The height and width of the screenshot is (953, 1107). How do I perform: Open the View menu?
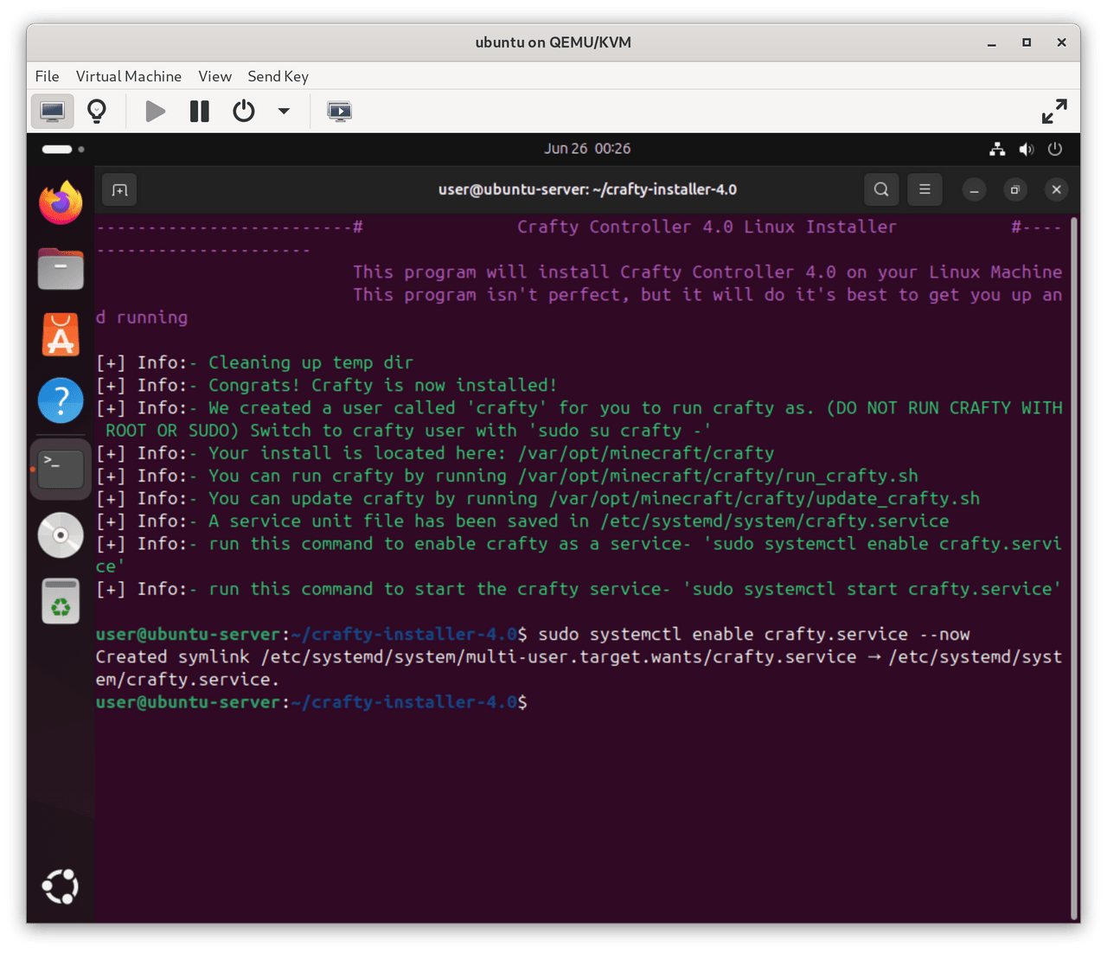point(215,76)
